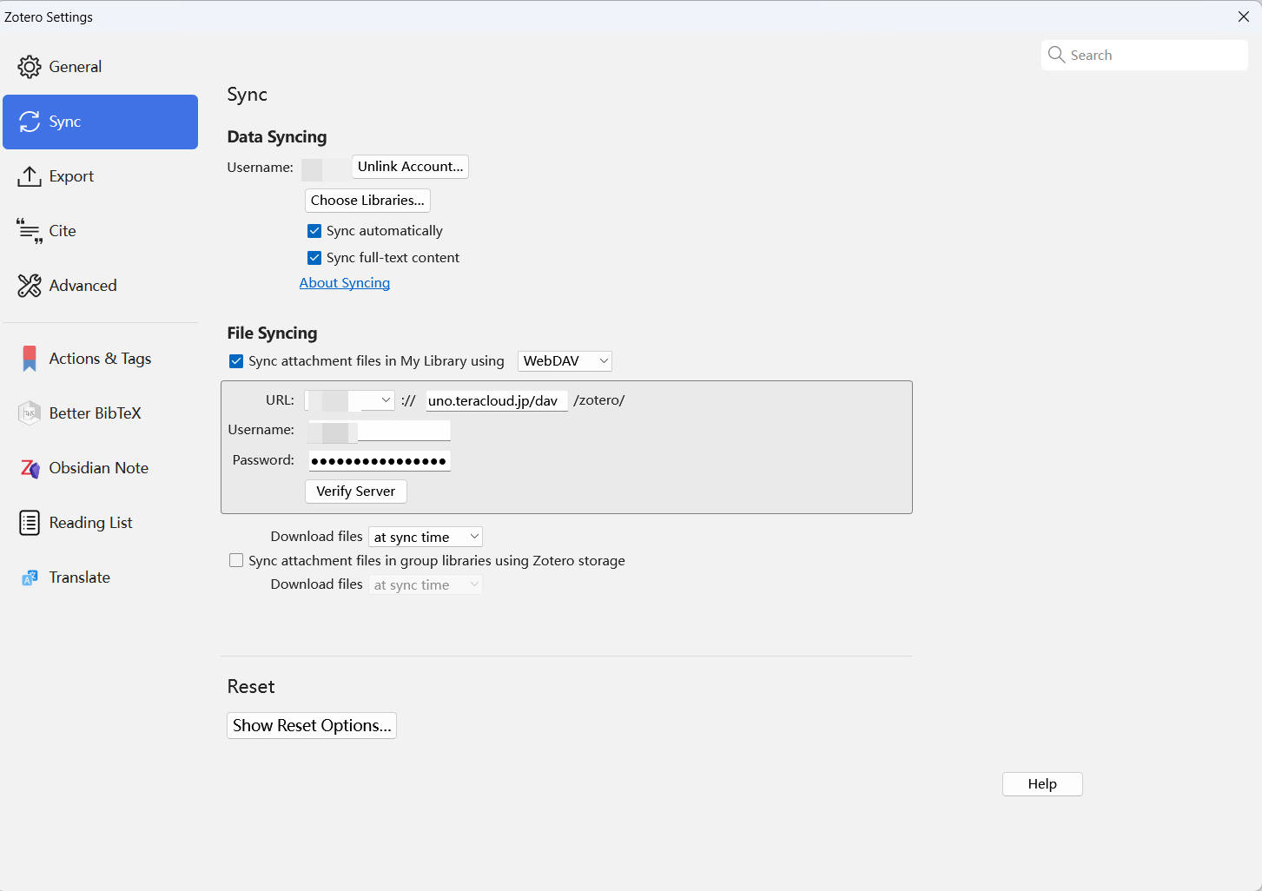Click the WebDAV password field
Screen dimensions: 1262x891
coord(380,461)
